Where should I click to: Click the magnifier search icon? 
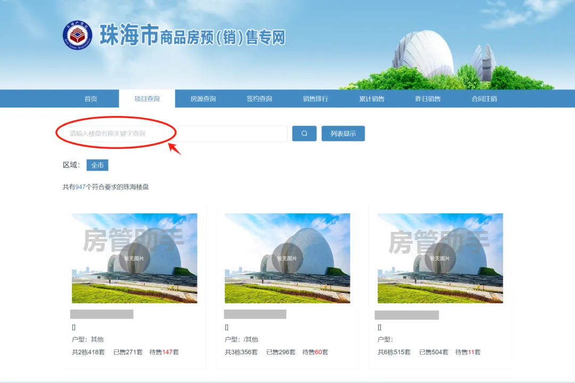click(x=304, y=134)
